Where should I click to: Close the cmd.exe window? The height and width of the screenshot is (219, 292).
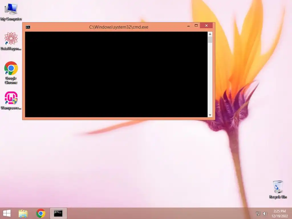coord(206,25)
